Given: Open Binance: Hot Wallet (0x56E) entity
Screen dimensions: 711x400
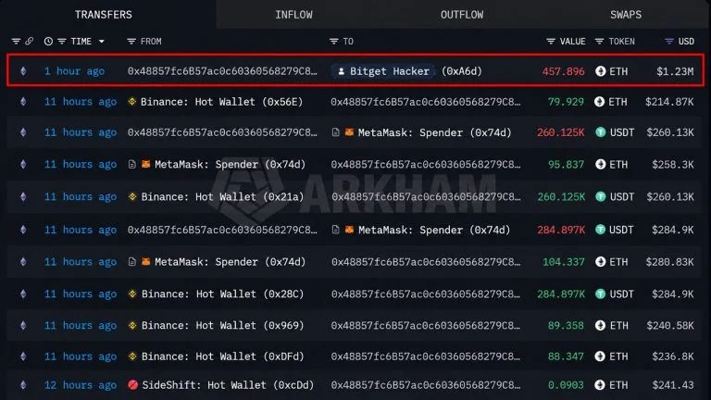Looking at the screenshot, I should click(221, 102).
